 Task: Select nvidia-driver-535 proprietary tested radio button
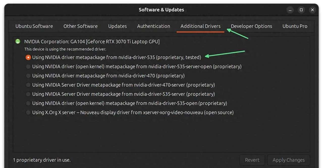point(28,57)
